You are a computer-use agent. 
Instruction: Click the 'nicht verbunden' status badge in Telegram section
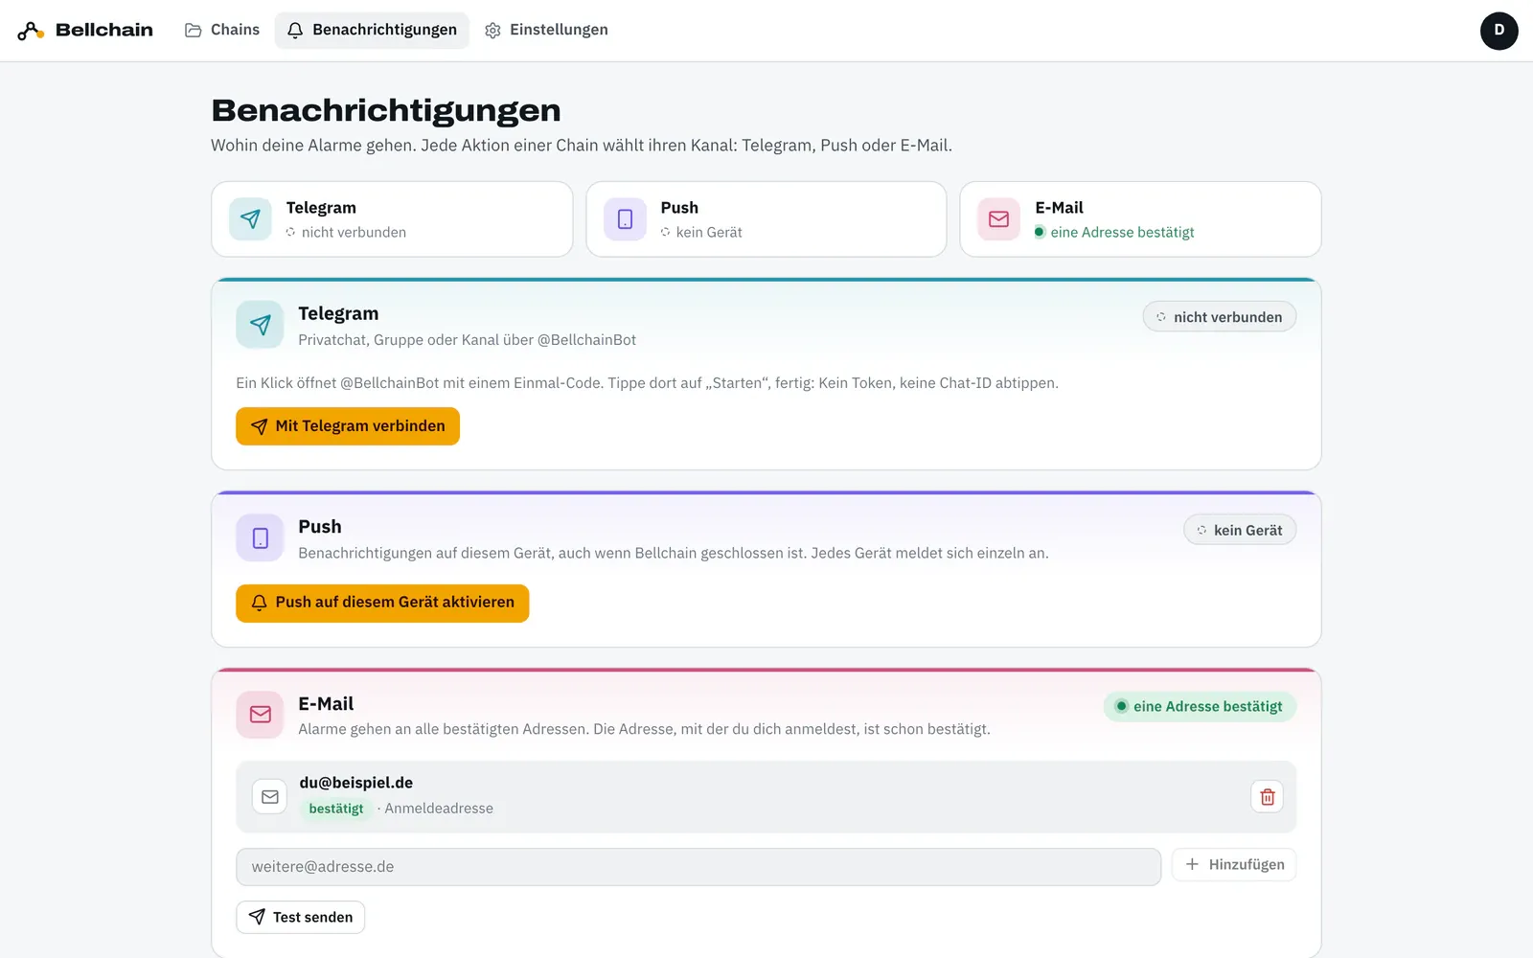[x=1219, y=317]
